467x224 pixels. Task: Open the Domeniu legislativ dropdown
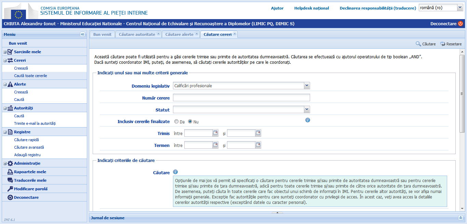click(x=307, y=86)
